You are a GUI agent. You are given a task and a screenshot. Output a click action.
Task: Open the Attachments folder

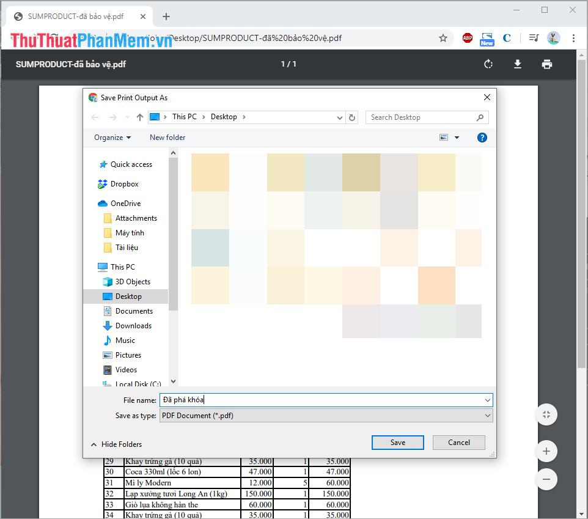pos(130,218)
